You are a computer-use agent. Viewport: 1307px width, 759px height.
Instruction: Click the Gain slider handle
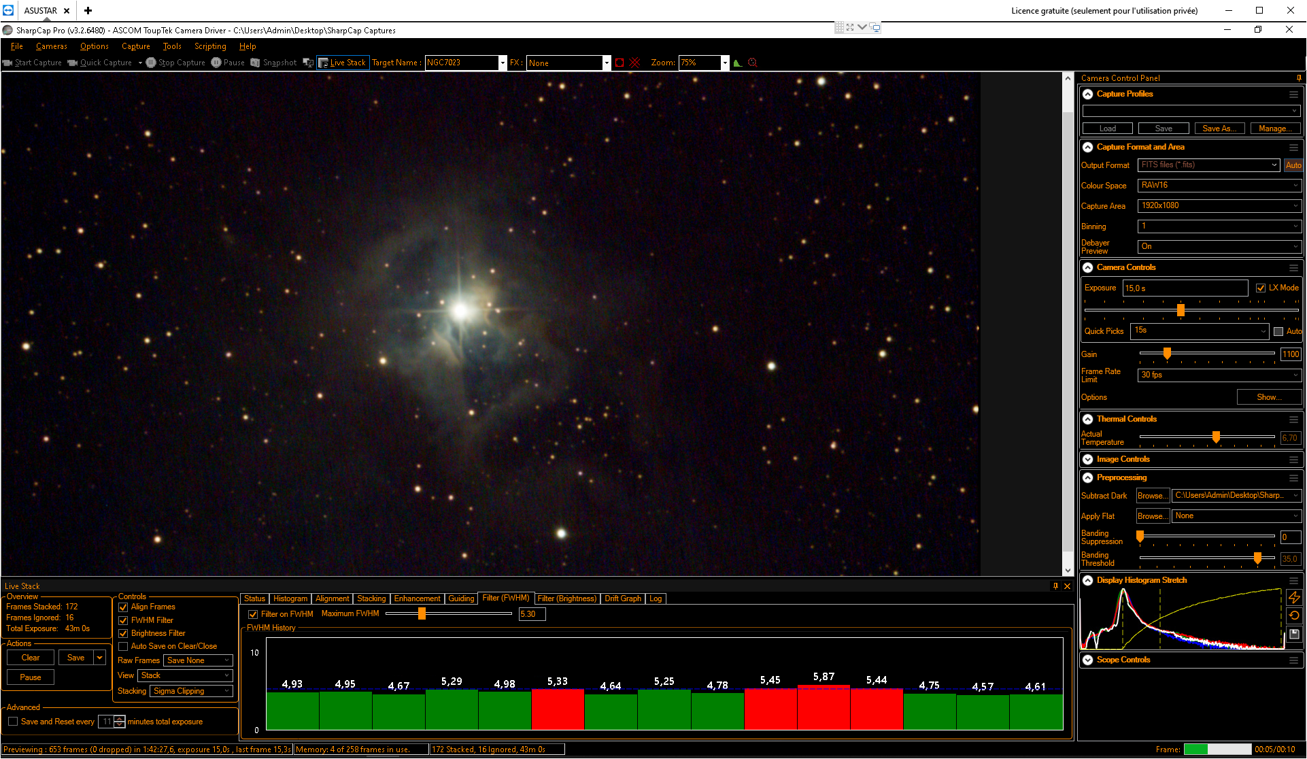1167,354
